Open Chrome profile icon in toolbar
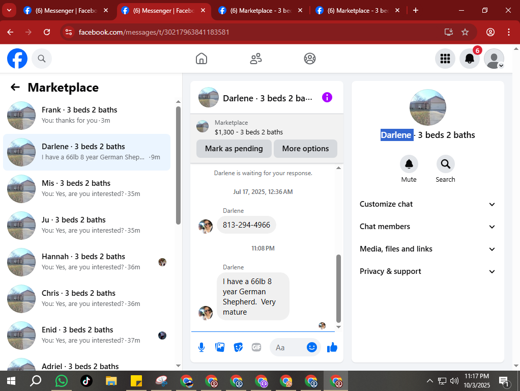This screenshot has height=391, width=520. pos(490,32)
